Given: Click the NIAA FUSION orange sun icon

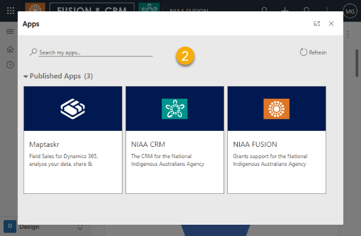Looking at the screenshot, I should coord(277,109).
